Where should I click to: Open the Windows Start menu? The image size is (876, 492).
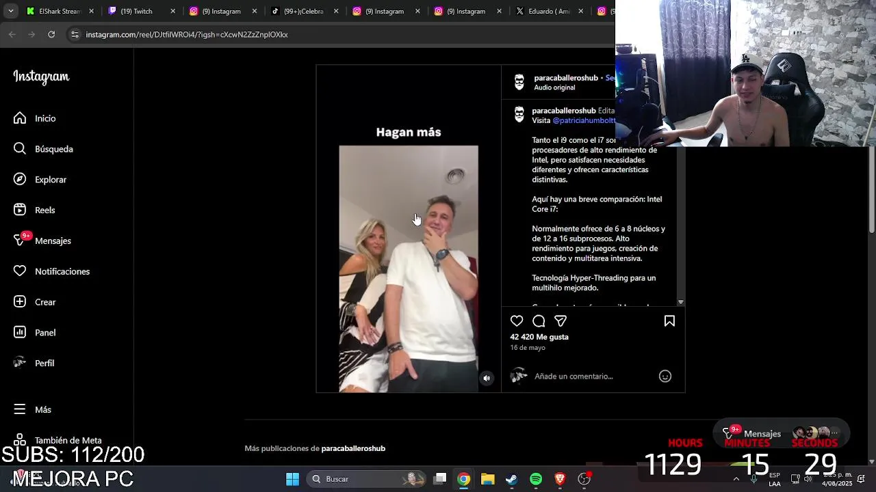click(x=292, y=479)
